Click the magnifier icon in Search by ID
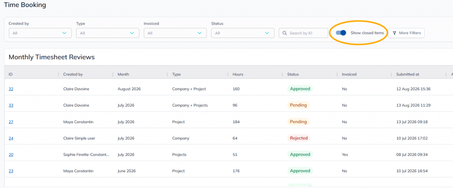This screenshot has height=188, width=453. coord(284,33)
